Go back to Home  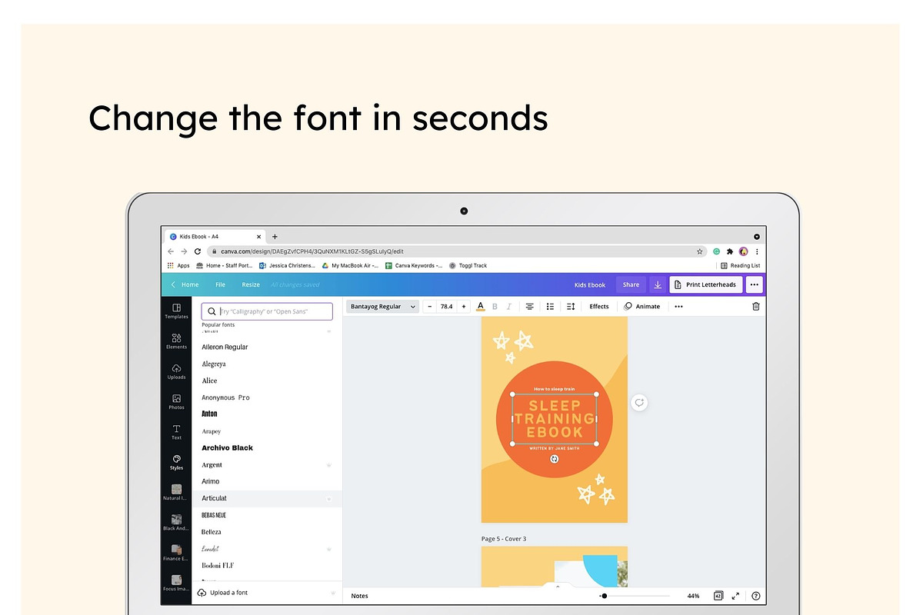(x=185, y=284)
